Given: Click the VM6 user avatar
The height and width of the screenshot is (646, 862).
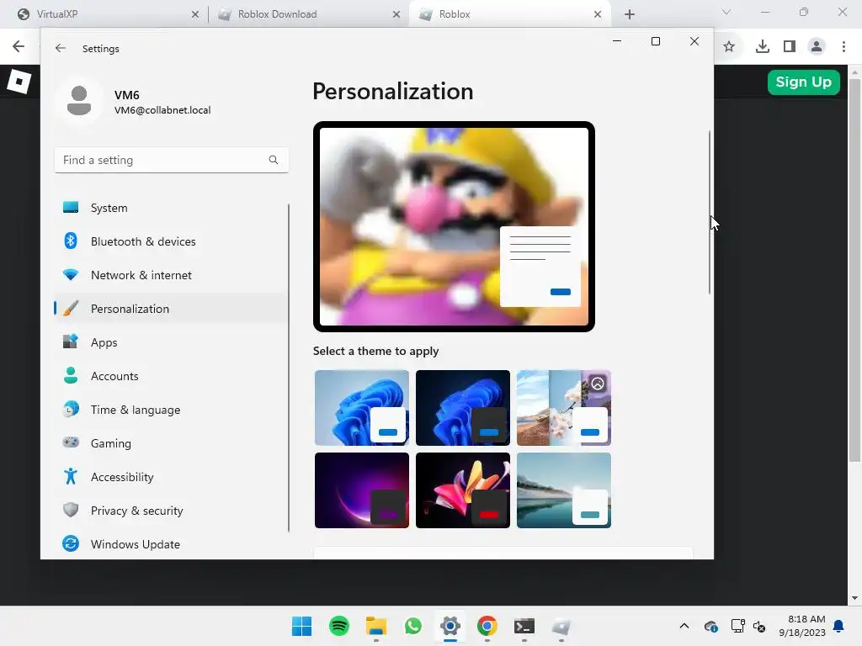Looking at the screenshot, I should (79, 101).
